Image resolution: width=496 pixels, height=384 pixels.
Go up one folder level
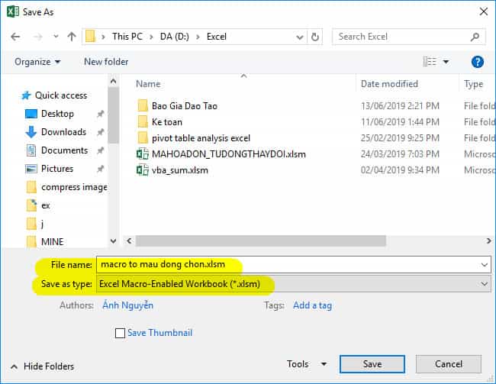click(x=72, y=37)
